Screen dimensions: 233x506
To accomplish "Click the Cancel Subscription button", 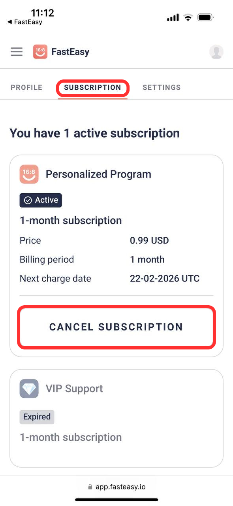I will click(x=116, y=327).
